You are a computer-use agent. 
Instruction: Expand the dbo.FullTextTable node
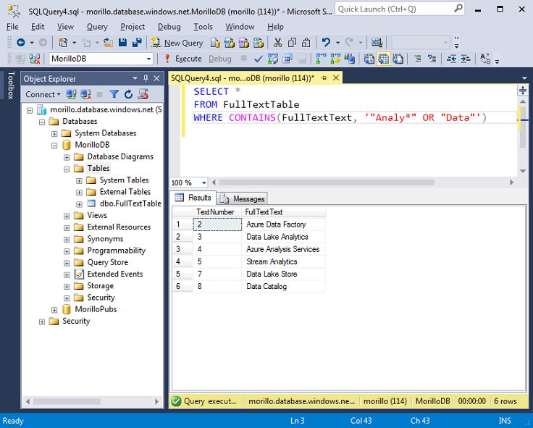79,204
